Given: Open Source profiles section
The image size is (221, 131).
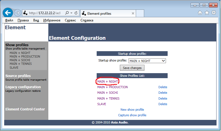Looking at the screenshot, I should [18, 76].
